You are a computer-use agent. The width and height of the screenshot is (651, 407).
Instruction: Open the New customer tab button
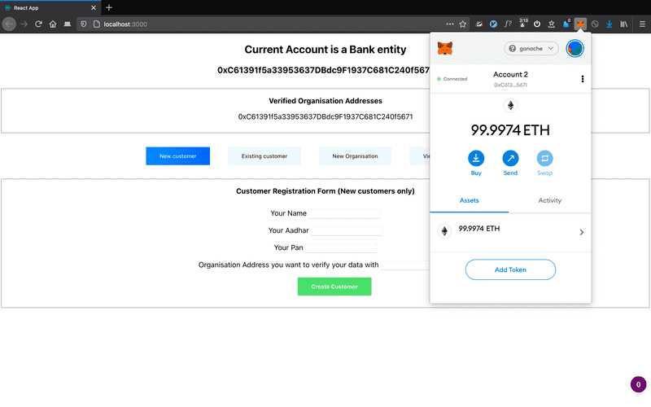177,156
